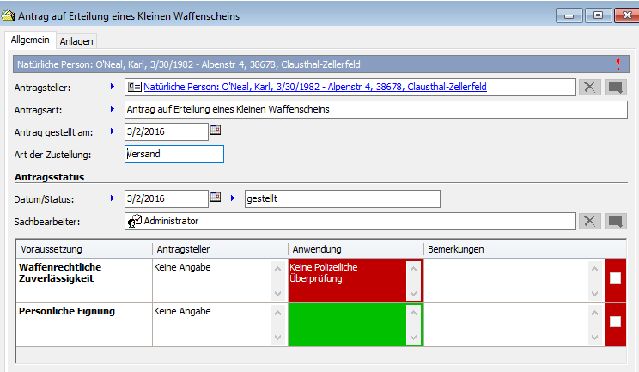Viewport: 639px width, 372px height.
Task: Clear the Antragsteller with the X icon
Action: click(x=589, y=87)
